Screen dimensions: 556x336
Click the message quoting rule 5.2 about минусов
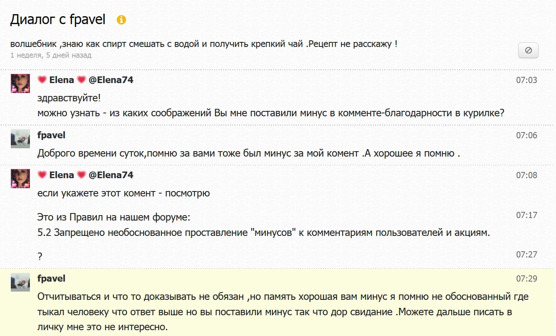coord(264,233)
